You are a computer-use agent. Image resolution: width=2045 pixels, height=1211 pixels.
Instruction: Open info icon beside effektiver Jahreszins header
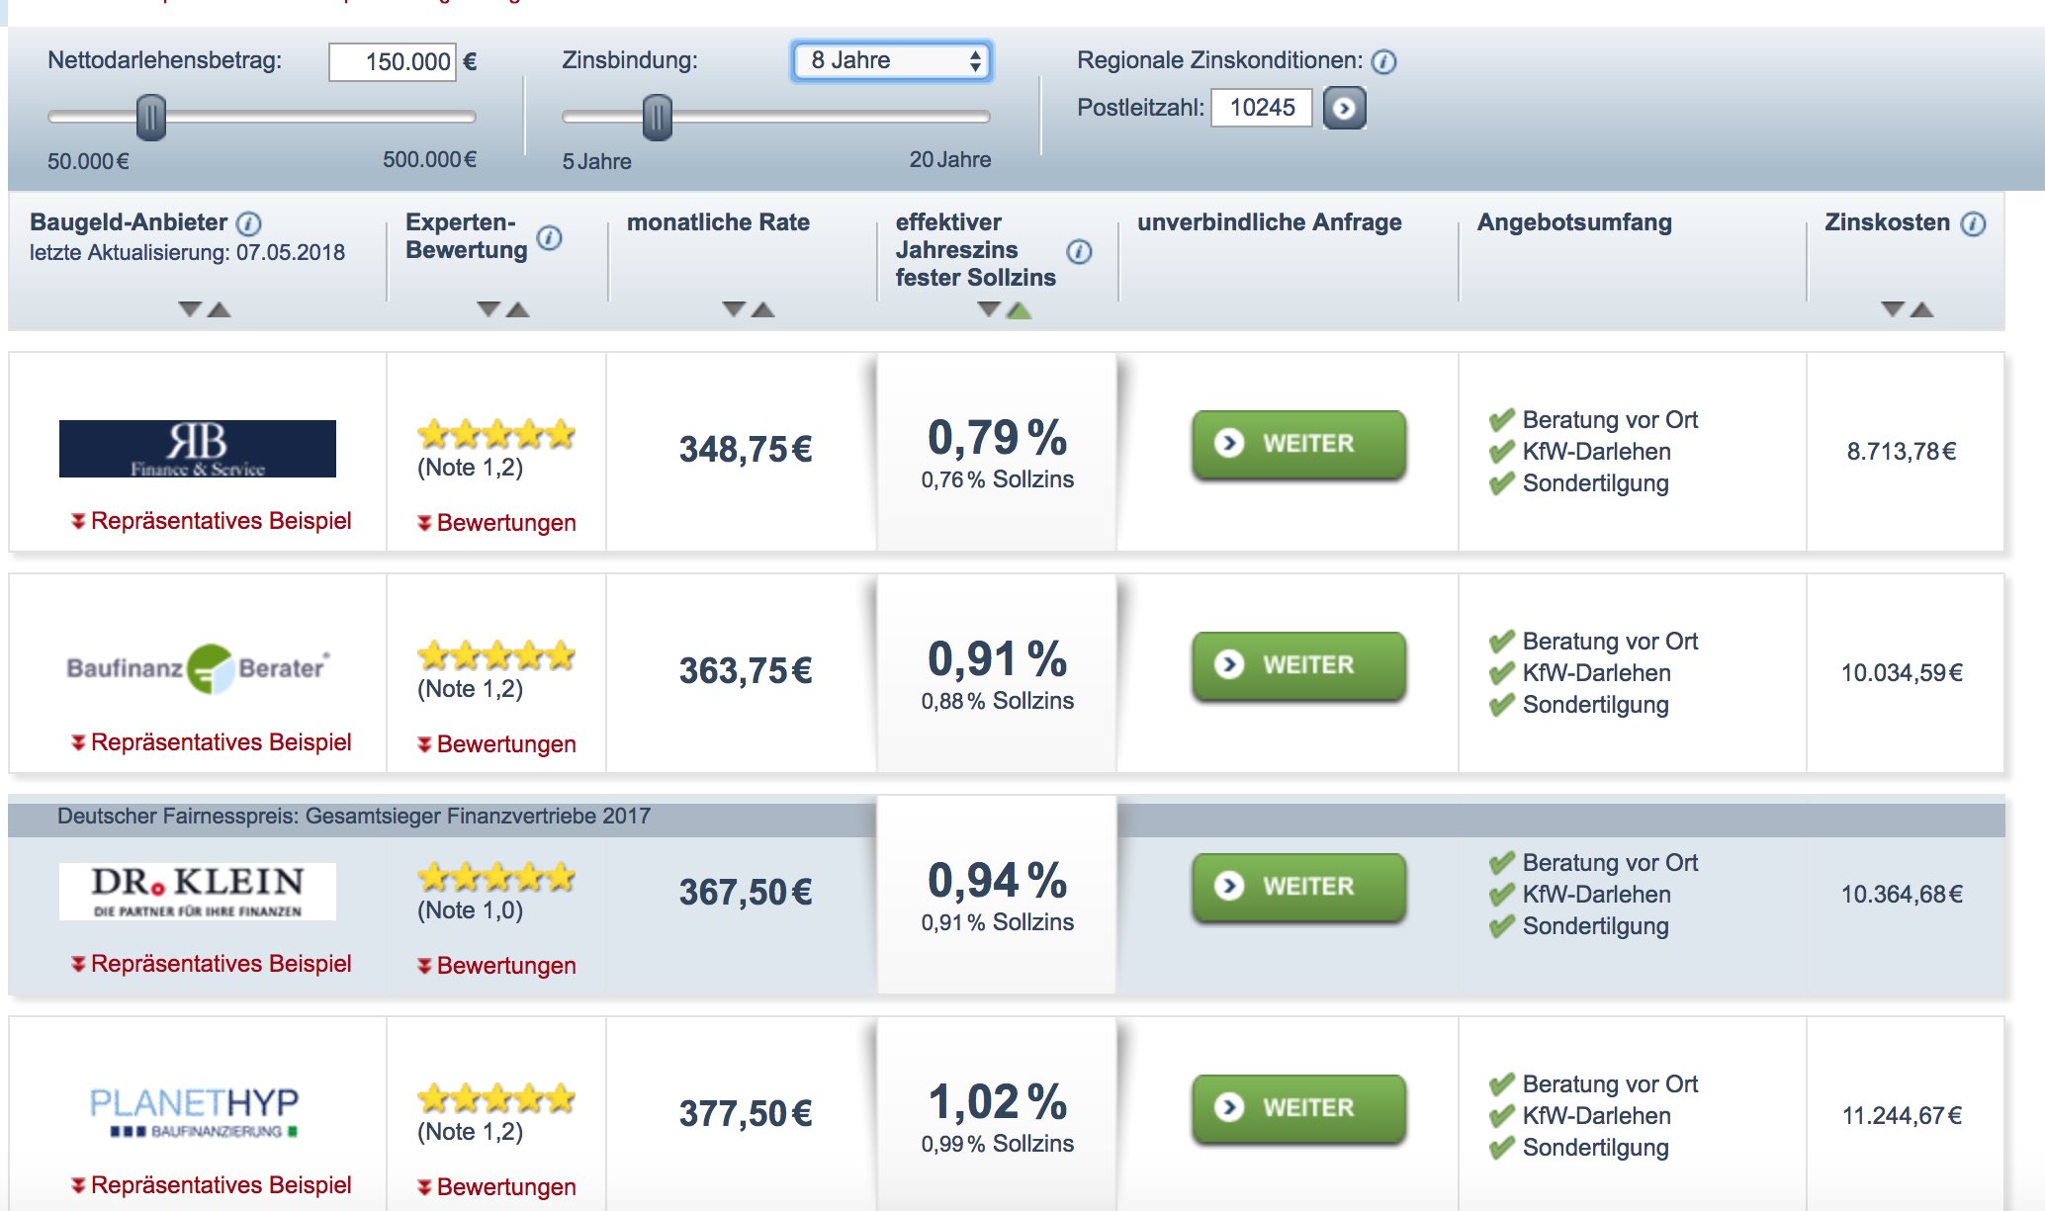tap(1080, 251)
